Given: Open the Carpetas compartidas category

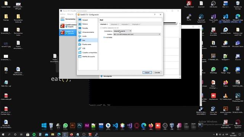Looking at the screenshot, I should 88,53.
